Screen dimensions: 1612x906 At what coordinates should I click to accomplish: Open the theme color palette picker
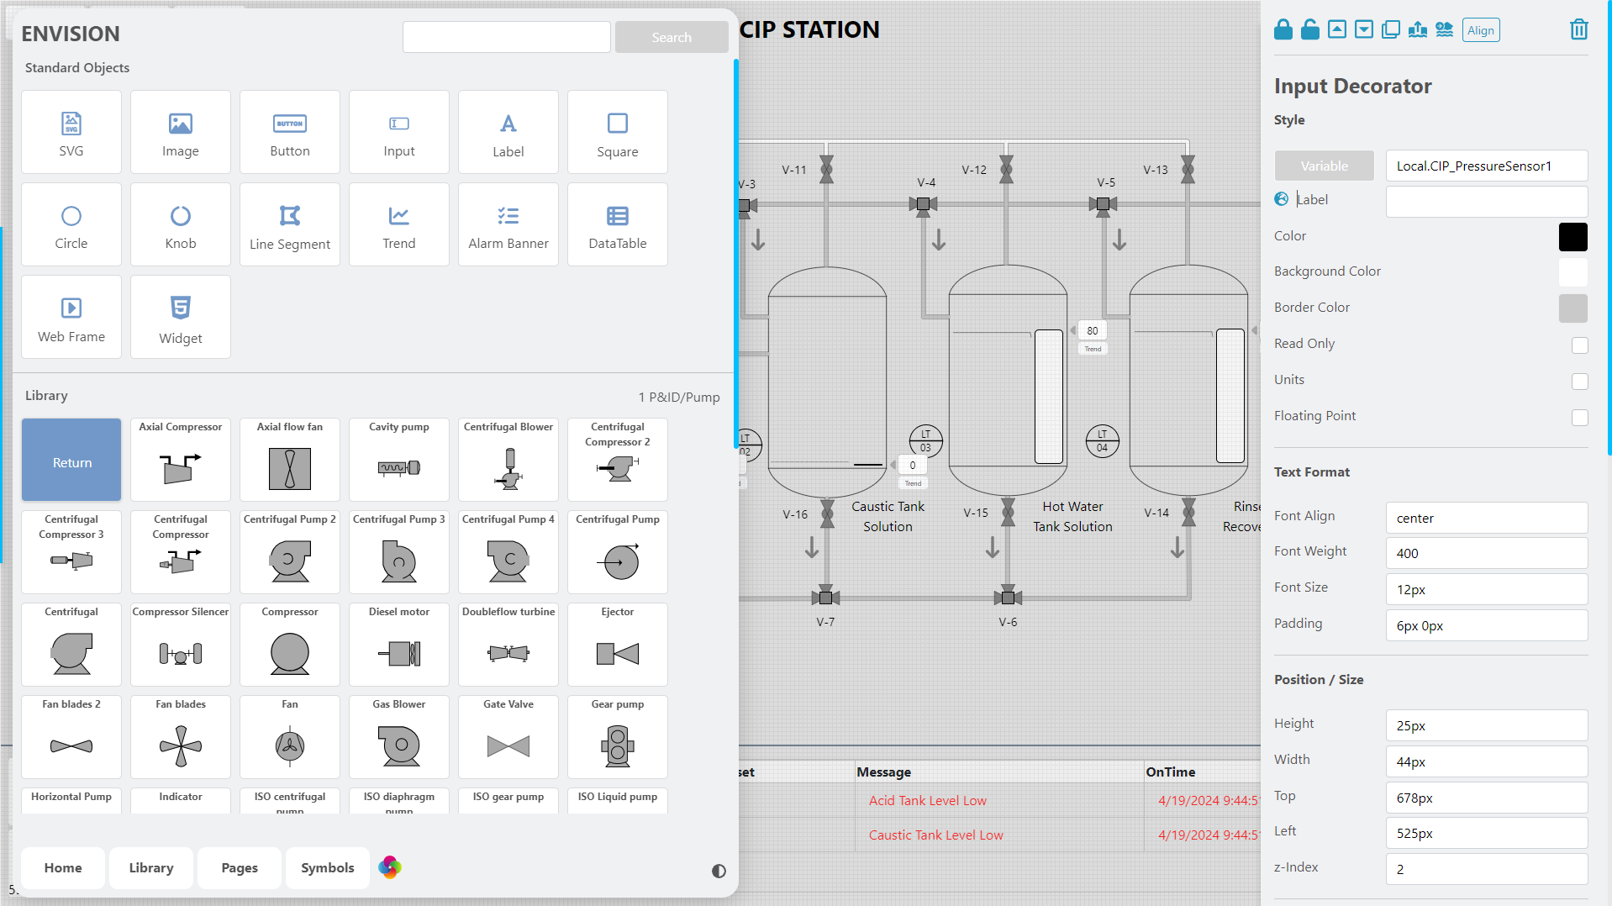pos(389,867)
